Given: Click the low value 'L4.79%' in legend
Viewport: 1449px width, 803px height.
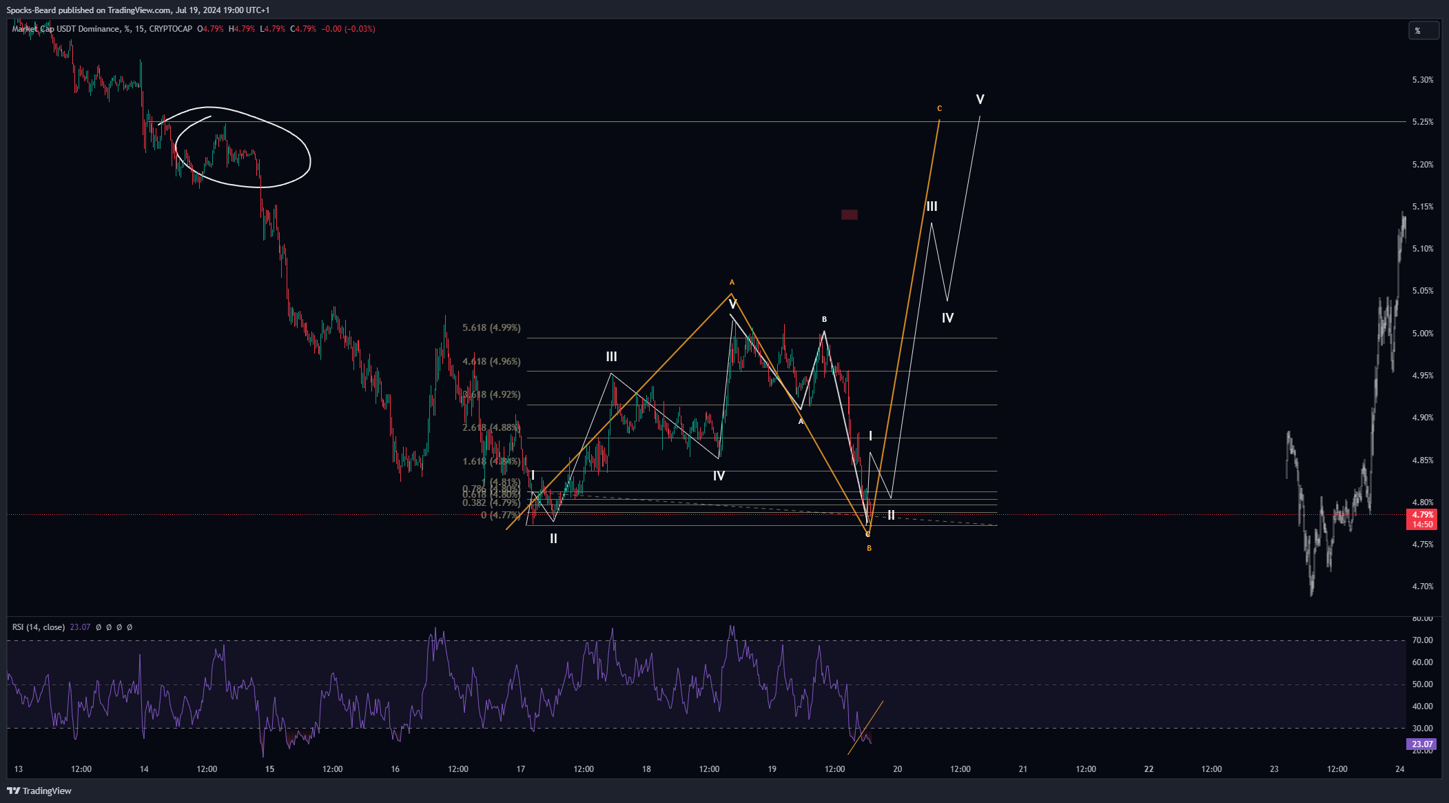Looking at the screenshot, I should pos(272,29).
